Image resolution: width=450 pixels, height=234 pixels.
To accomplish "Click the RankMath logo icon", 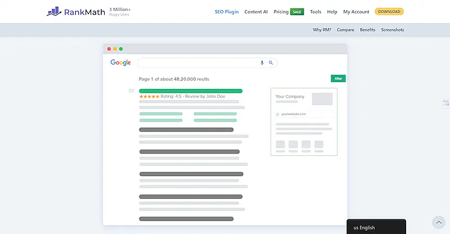I will click(53, 11).
